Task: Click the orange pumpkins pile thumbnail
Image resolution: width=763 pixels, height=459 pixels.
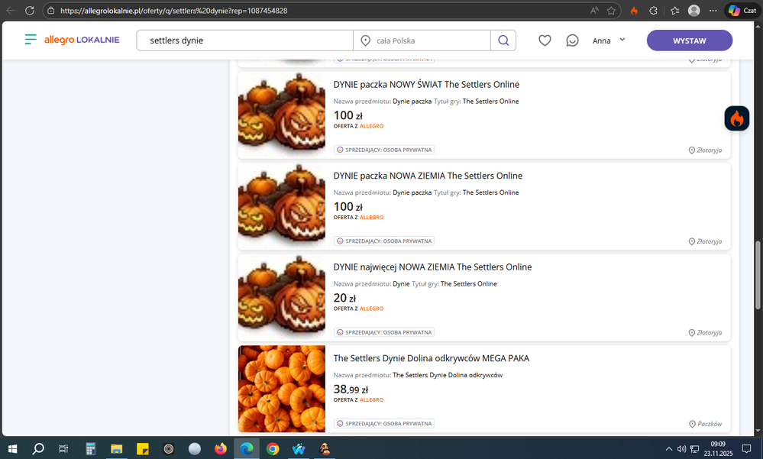Action: coord(281,389)
